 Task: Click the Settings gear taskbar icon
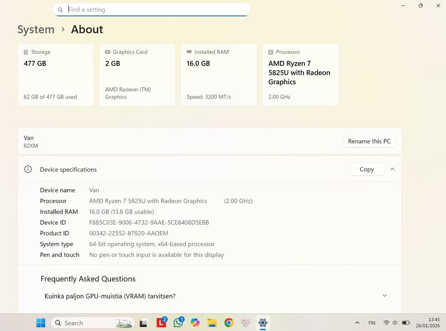[263, 323]
